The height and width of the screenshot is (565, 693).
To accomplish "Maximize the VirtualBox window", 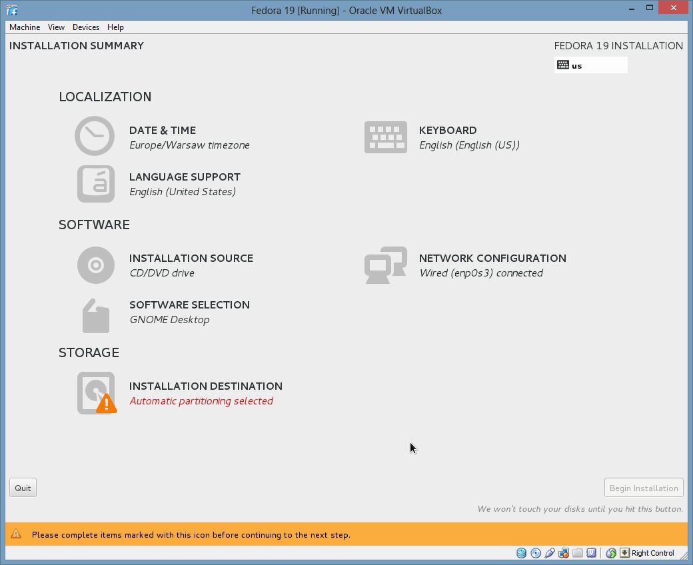I will coord(649,7).
